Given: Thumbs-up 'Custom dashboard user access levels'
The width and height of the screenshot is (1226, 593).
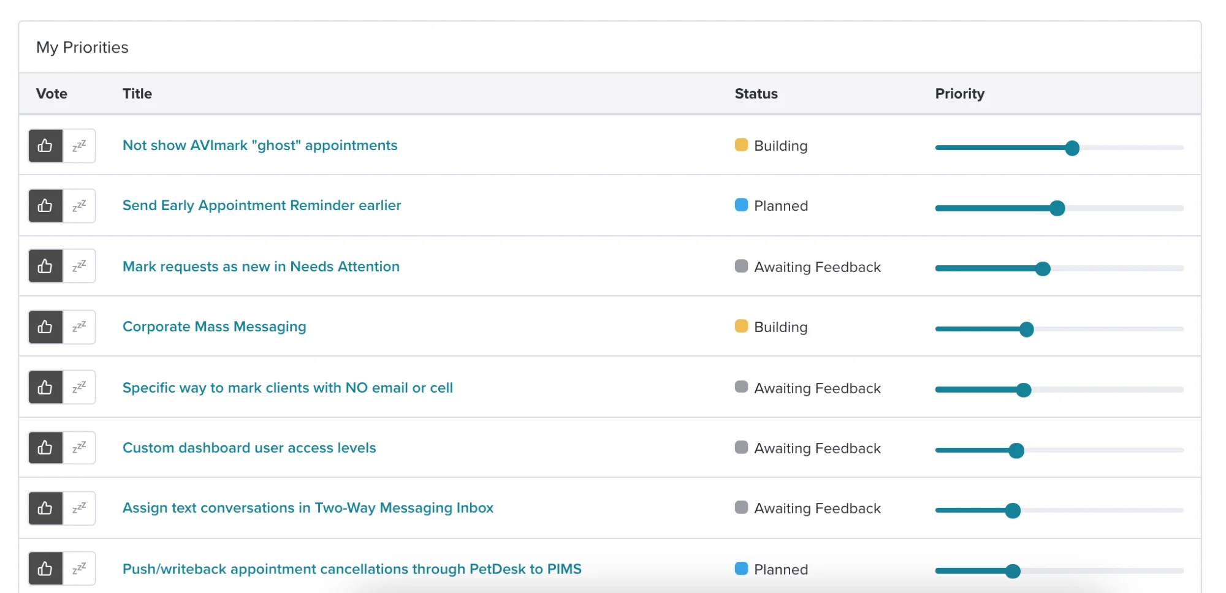Looking at the screenshot, I should [x=45, y=447].
